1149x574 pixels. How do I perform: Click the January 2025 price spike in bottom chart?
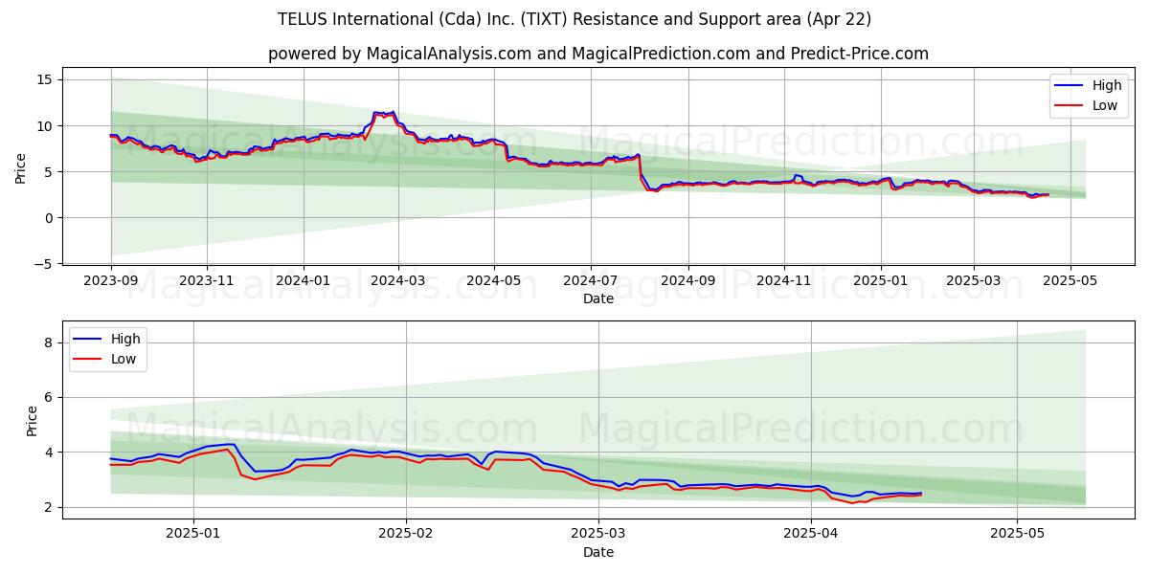coord(231,445)
